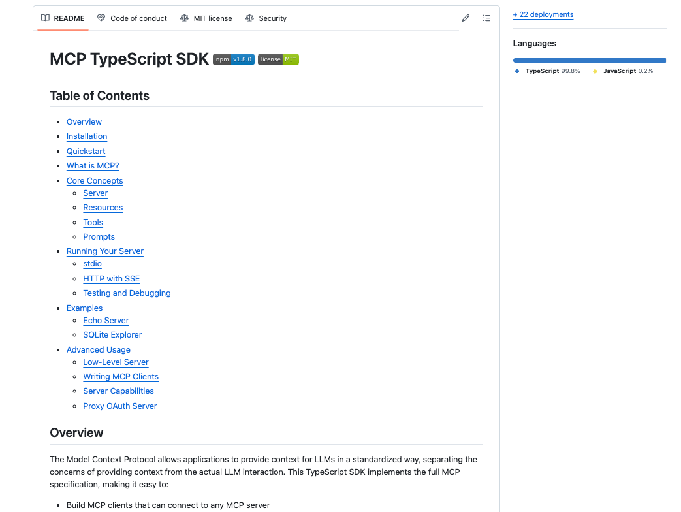This screenshot has width=681, height=512.
Task: Click the TypeScript language color dot
Action: pos(516,71)
